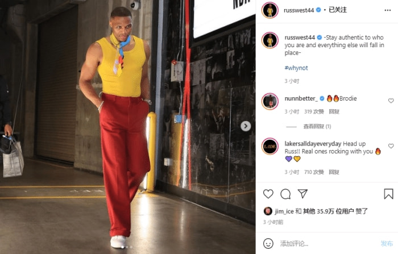Like nunnbetter_ comment with heart
398x254 pixels.
tap(391, 101)
